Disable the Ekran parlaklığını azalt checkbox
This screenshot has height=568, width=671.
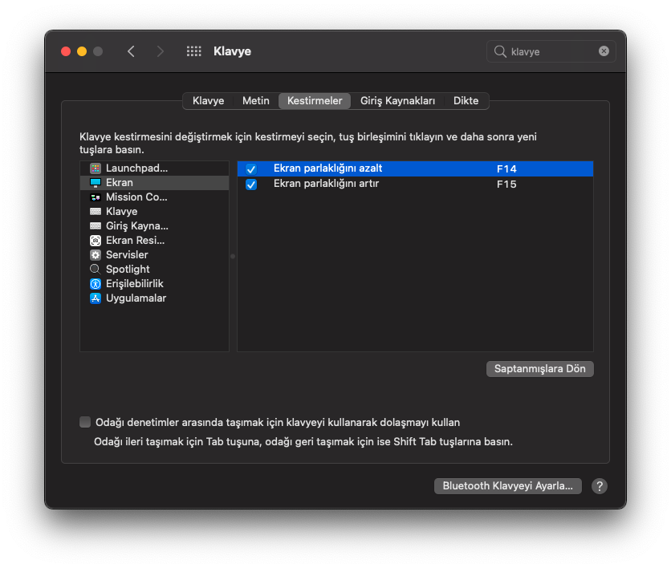[251, 169]
